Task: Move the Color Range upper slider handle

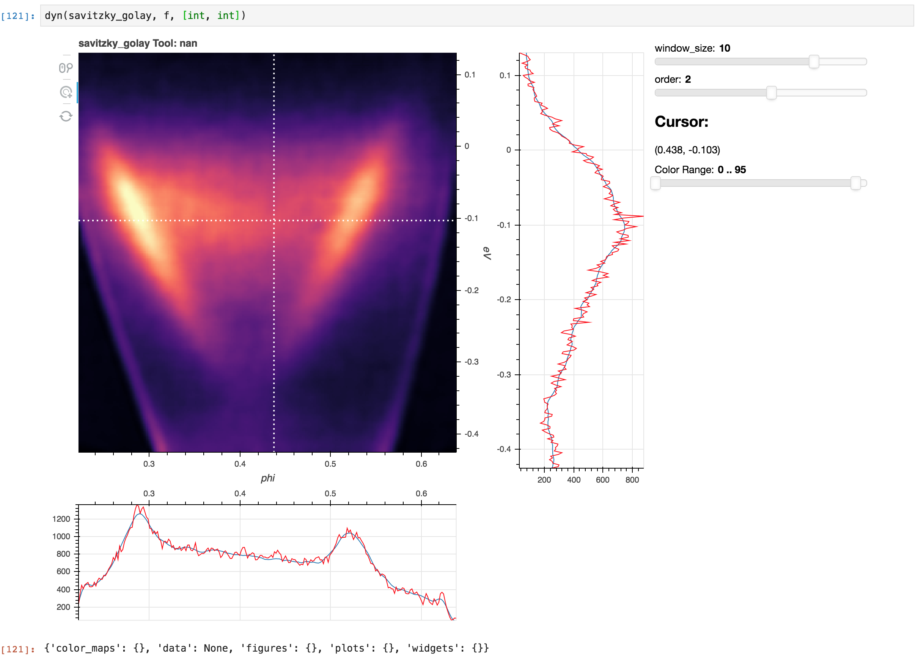Action: [x=855, y=183]
